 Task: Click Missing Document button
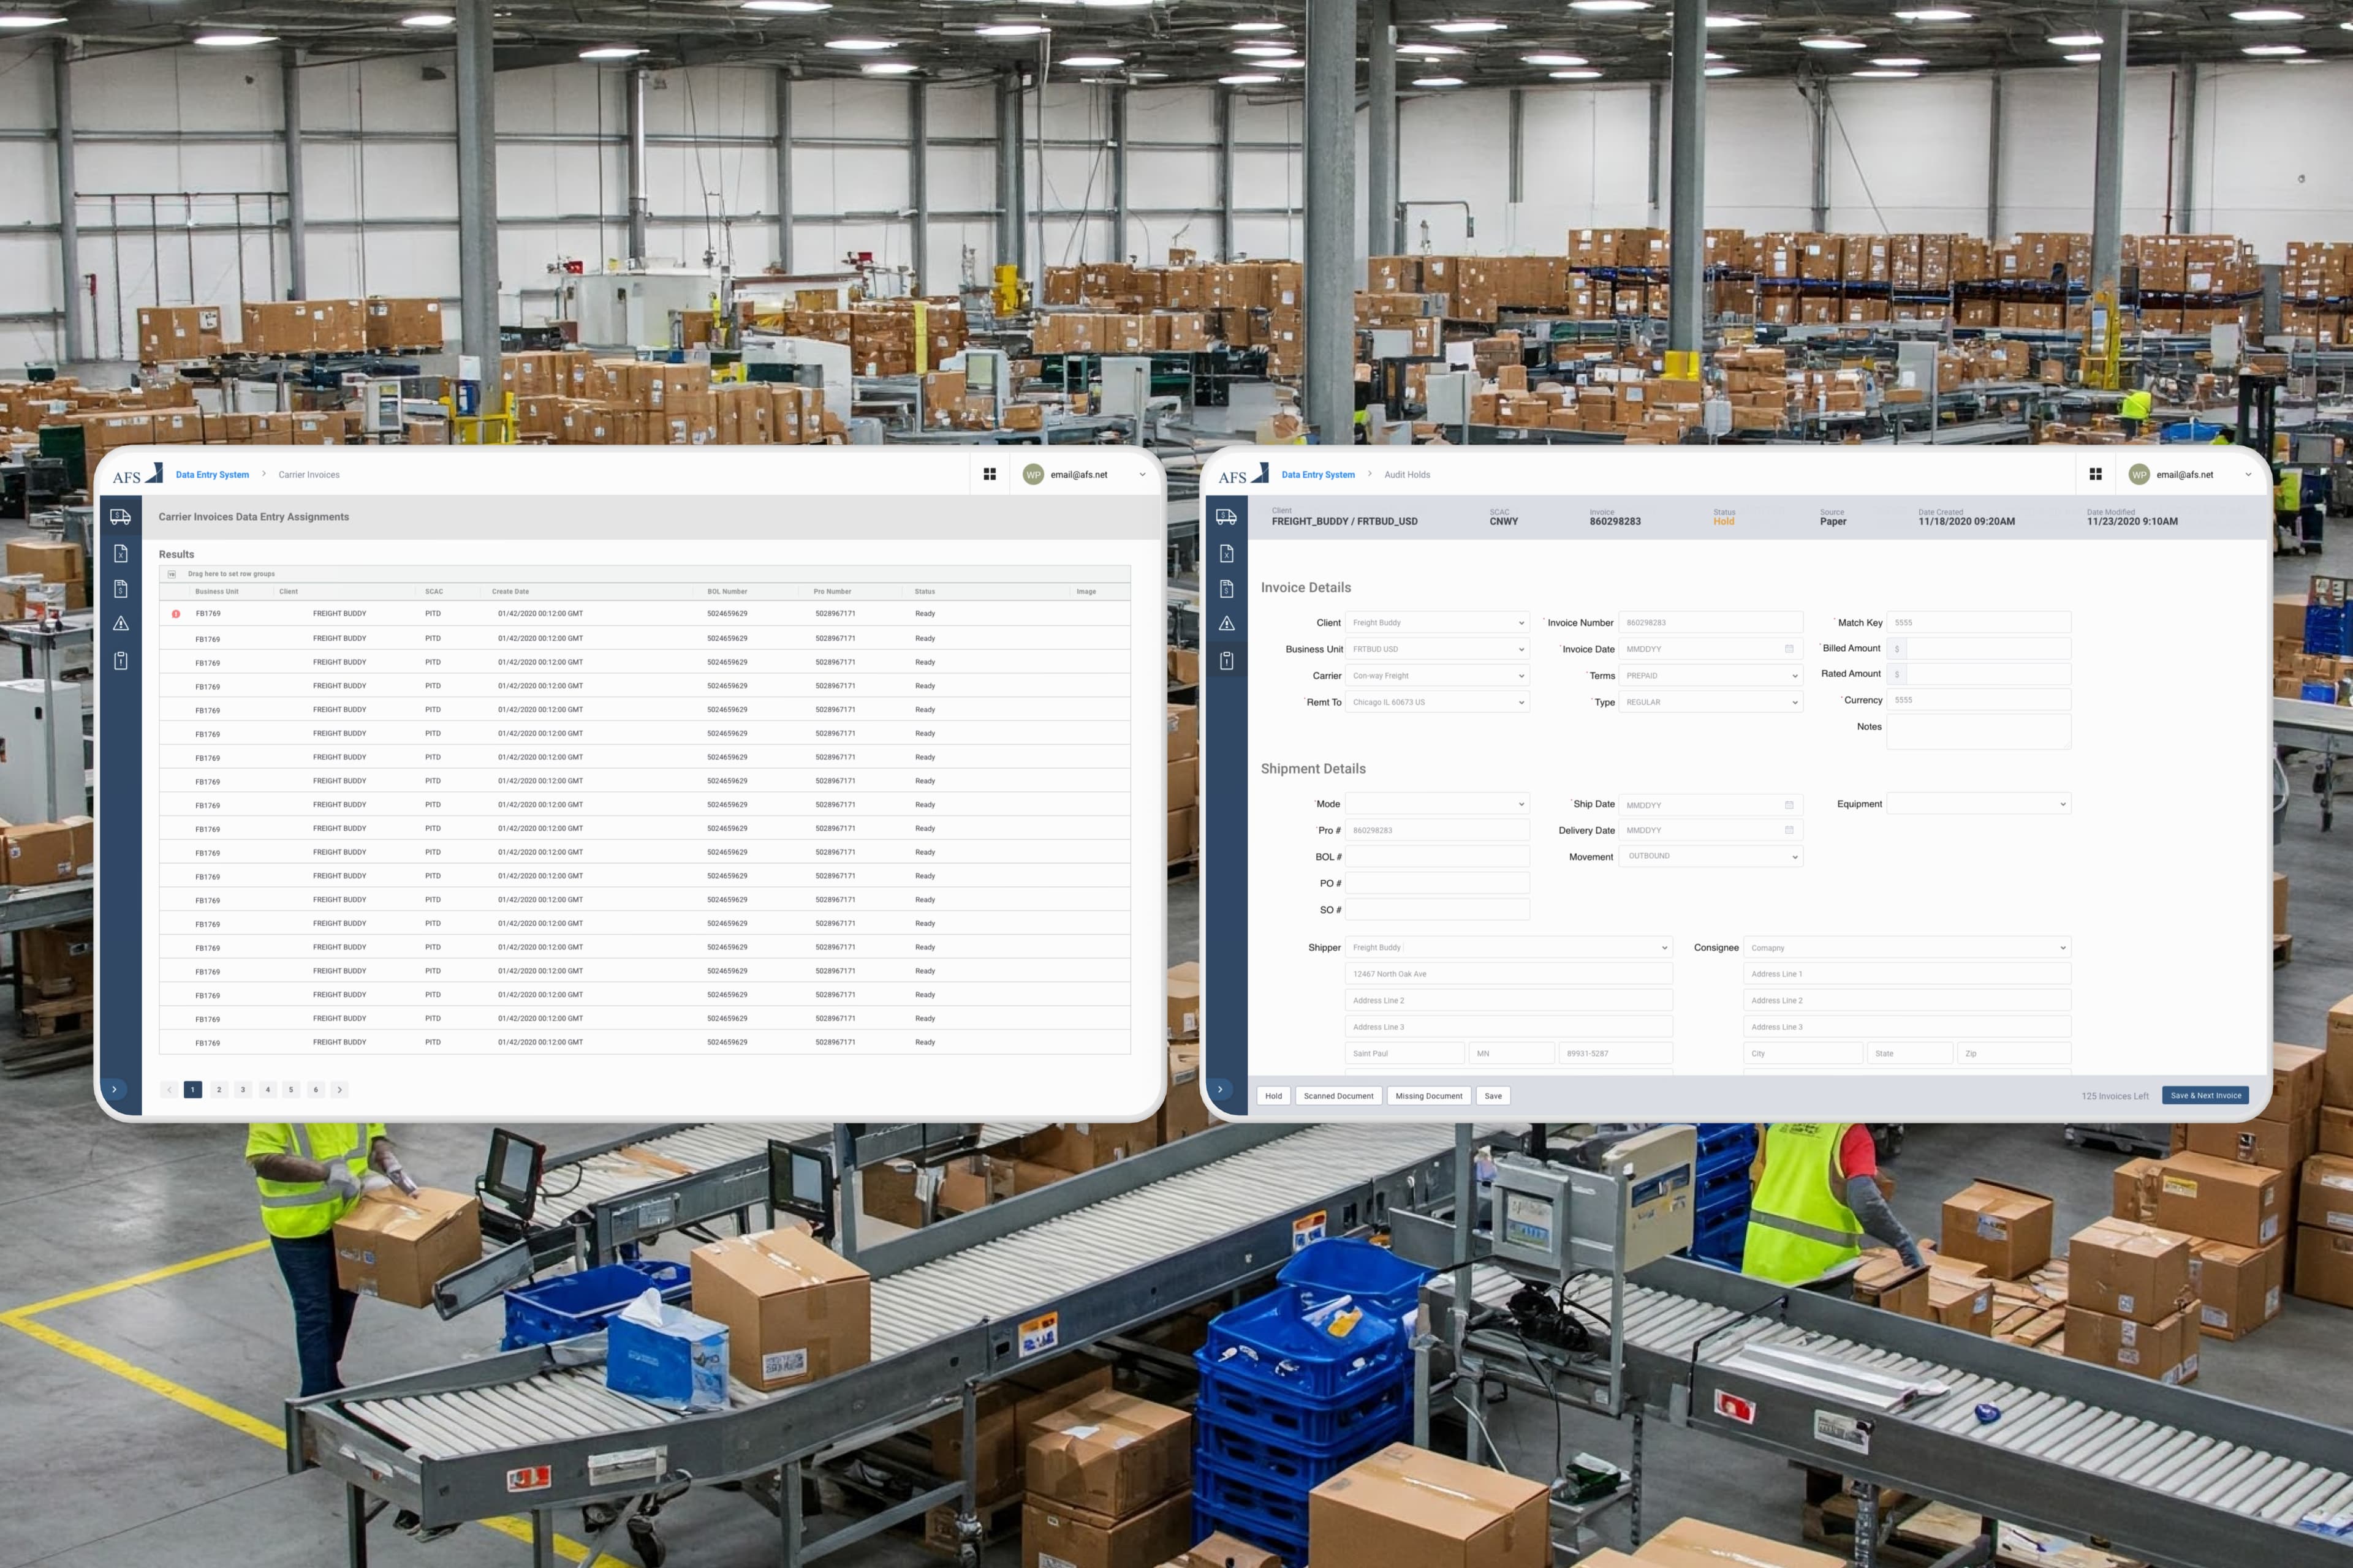1428,1096
